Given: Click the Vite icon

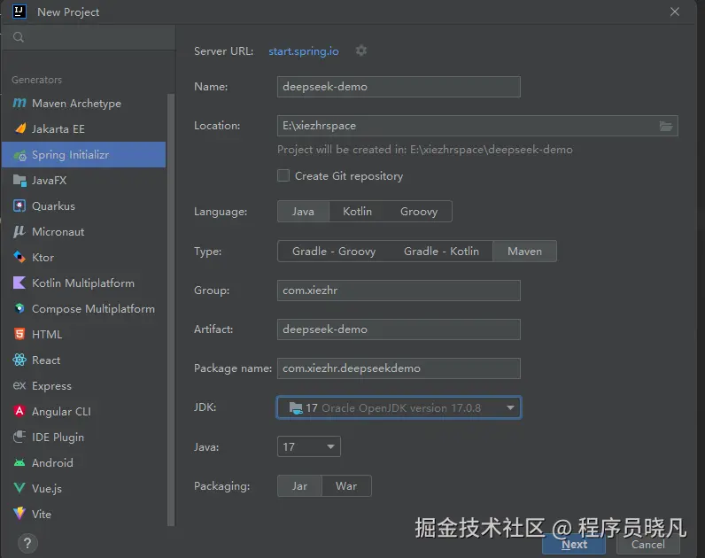Looking at the screenshot, I should click(19, 514).
